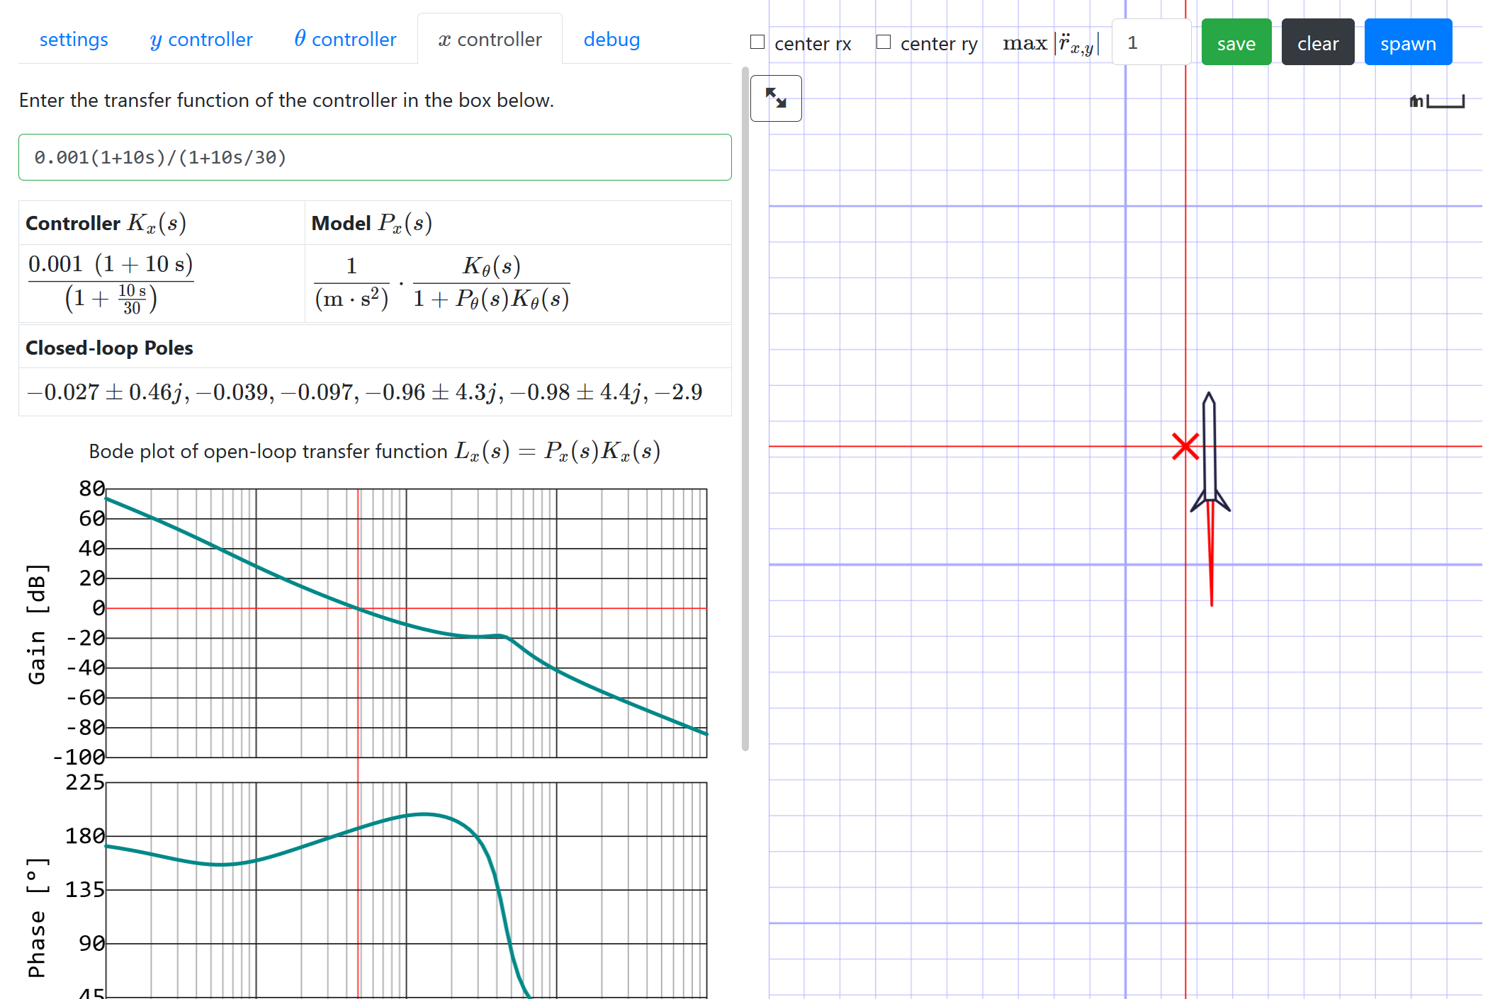Click the 'Closed-loop Poles' heading
The width and height of the screenshot is (1500, 999).
pyautogui.click(x=109, y=348)
